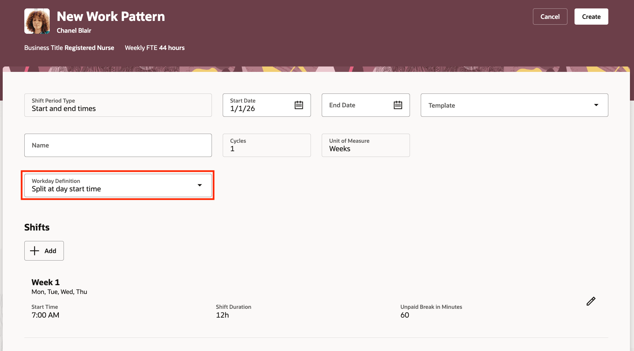Cancel the new work pattern
This screenshot has width=634, height=351.
(550, 16)
